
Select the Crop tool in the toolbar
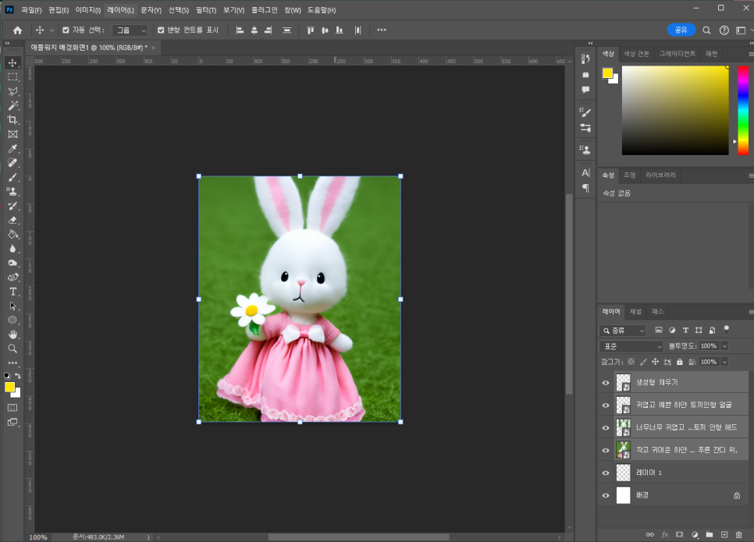coord(12,119)
